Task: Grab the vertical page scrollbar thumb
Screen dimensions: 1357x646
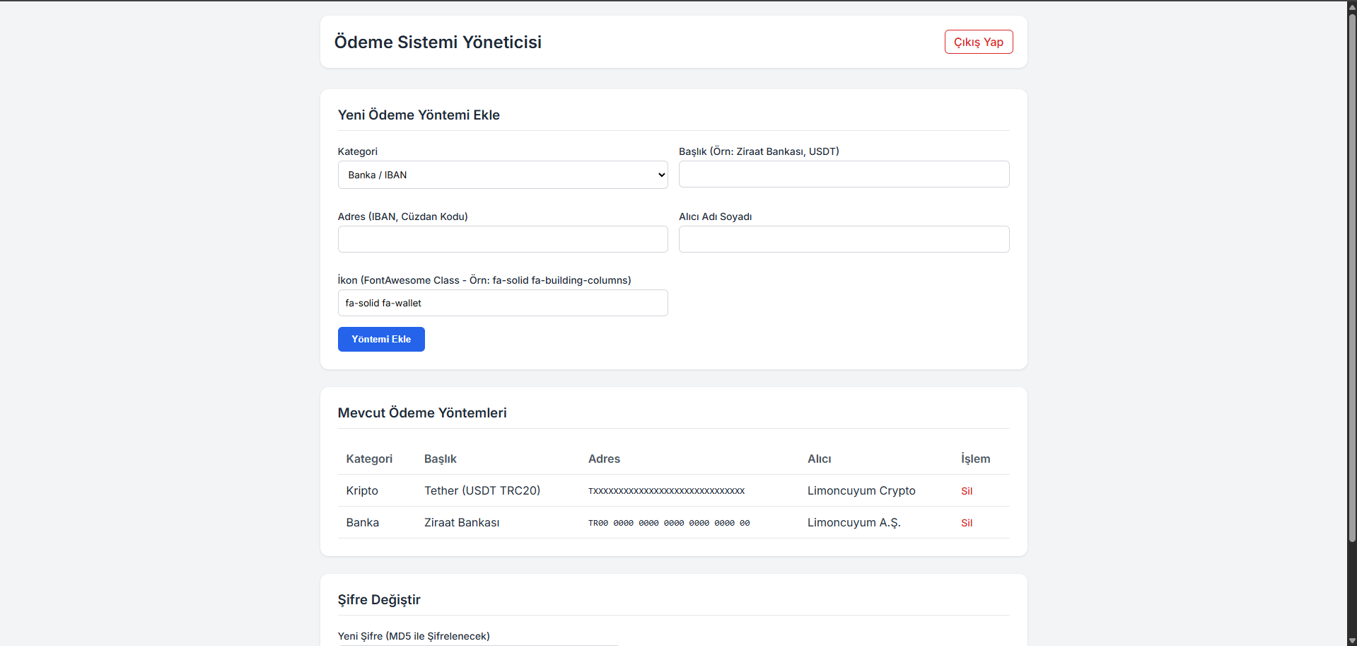Action: coord(1351,276)
